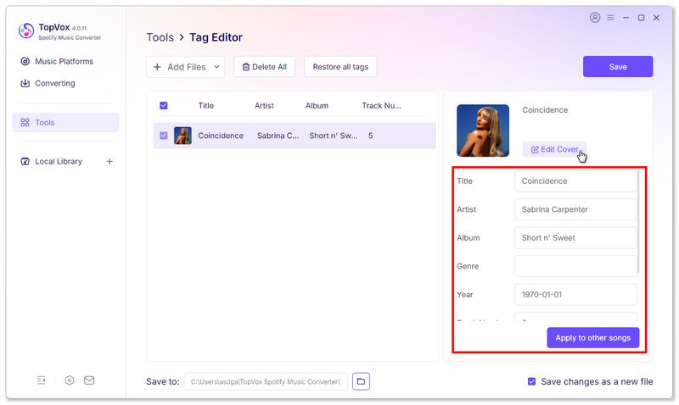Click Delete All button

(265, 67)
